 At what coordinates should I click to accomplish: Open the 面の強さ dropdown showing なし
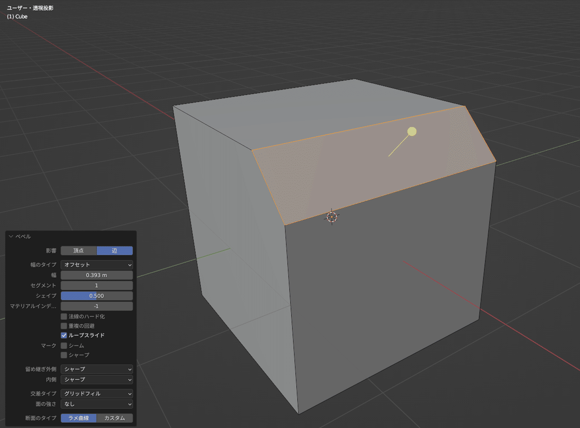pyautogui.click(x=97, y=404)
